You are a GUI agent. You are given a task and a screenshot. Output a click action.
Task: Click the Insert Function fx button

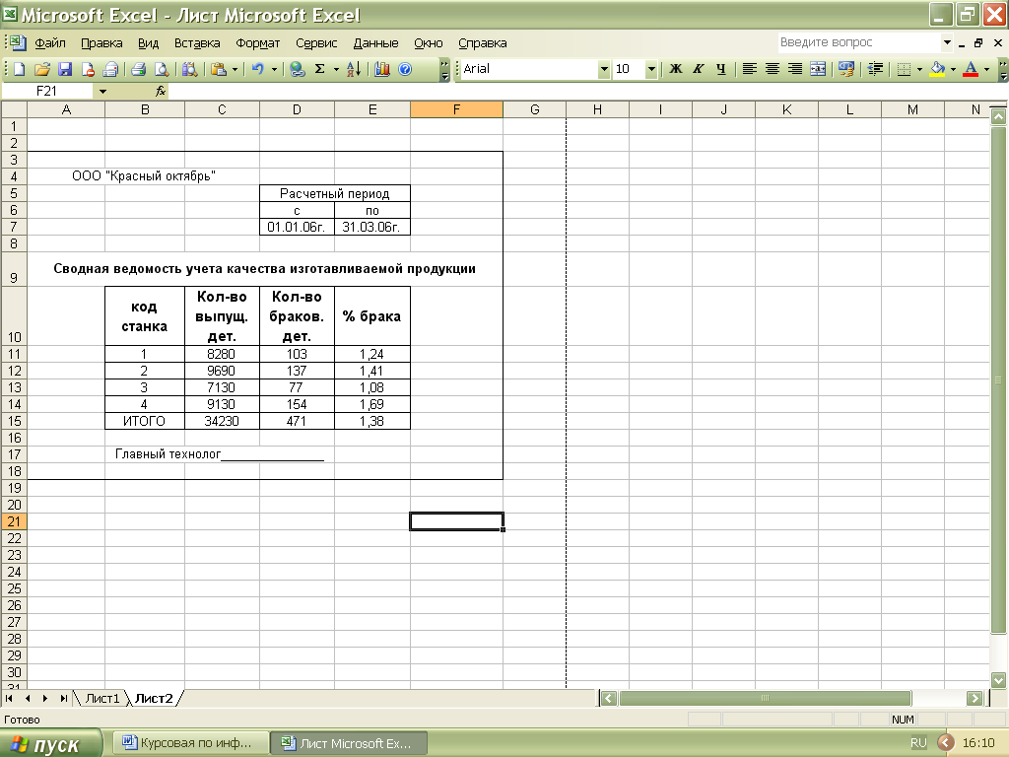[x=161, y=91]
